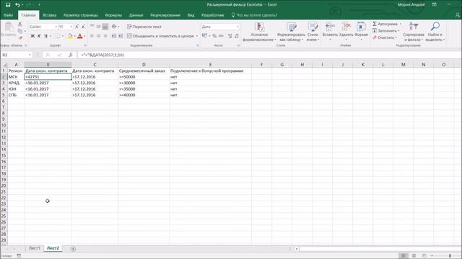This screenshot has width=462, height=259.
Task: Click the Save icon in the title bar
Action: [x=8, y=5]
